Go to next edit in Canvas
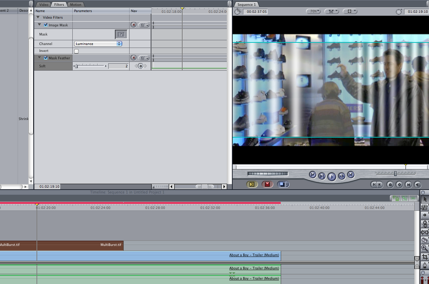This screenshot has width=429, height=284. pyautogui.click(x=351, y=175)
